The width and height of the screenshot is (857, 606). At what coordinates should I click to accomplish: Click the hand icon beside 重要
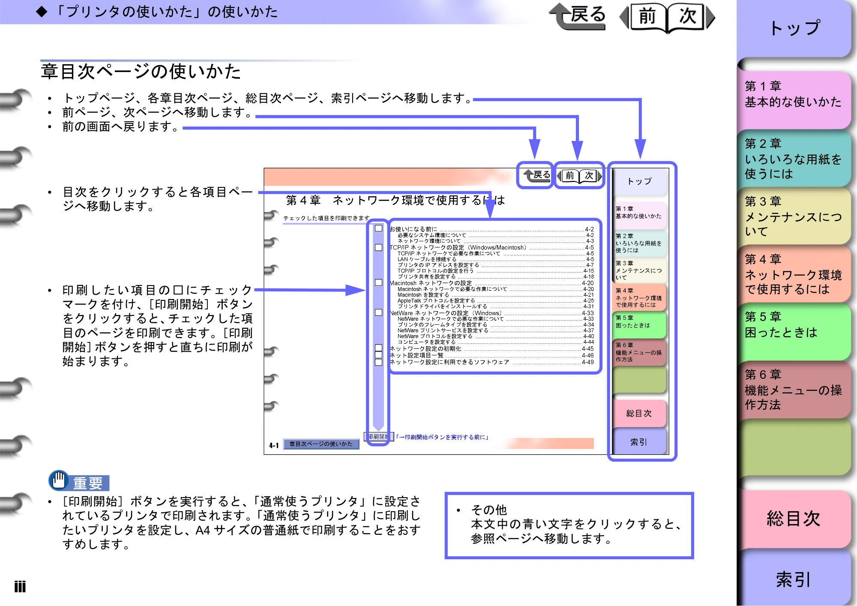(59, 480)
